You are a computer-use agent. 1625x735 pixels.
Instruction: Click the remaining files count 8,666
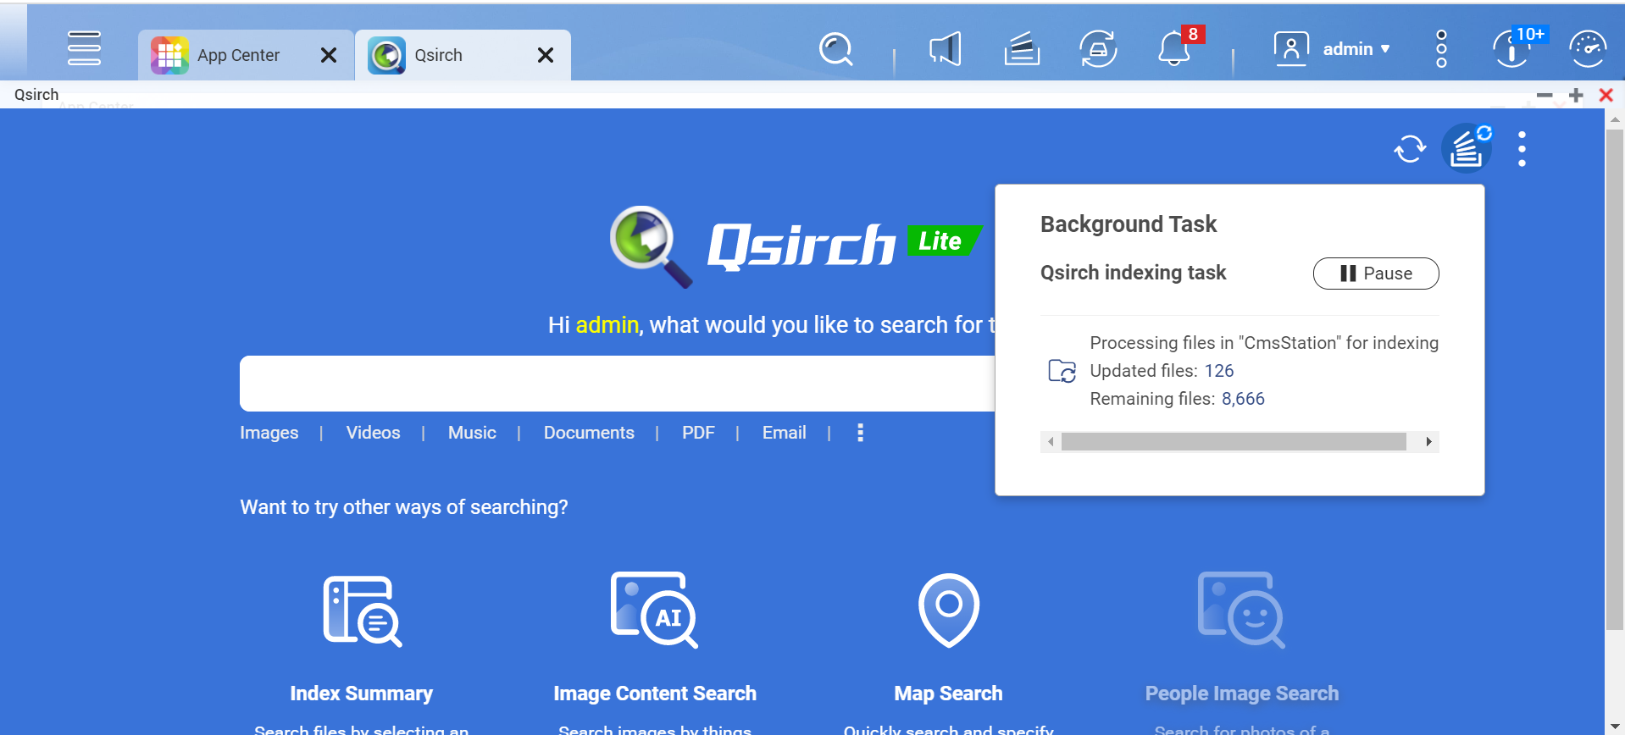(1243, 399)
